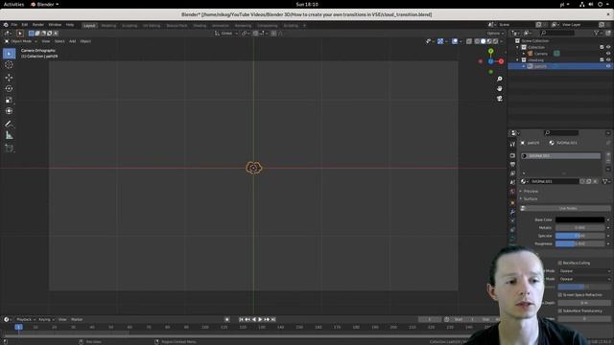Screen dimensions: 614x345
Task: Select the Cursor tool in toolbar
Action: 9,65
